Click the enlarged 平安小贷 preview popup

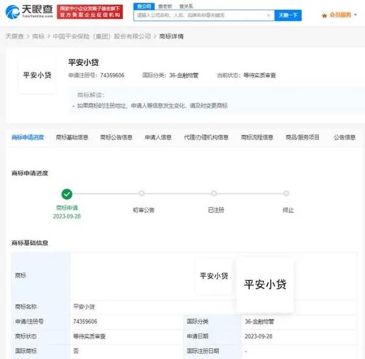pyautogui.click(x=265, y=285)
